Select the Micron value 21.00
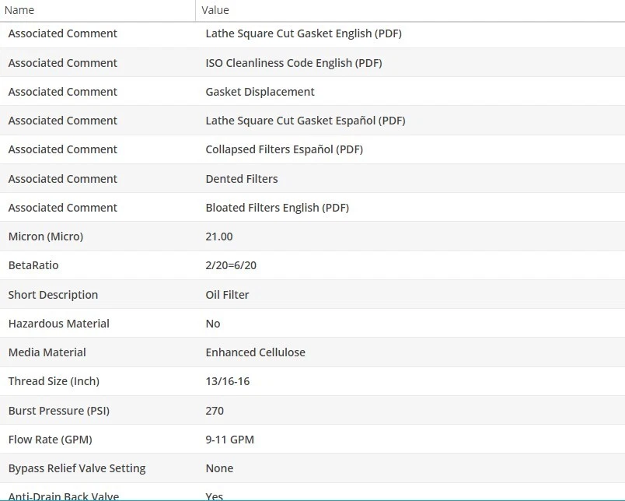The height and width of the screenshot is (501, 625). pos(219,236)
